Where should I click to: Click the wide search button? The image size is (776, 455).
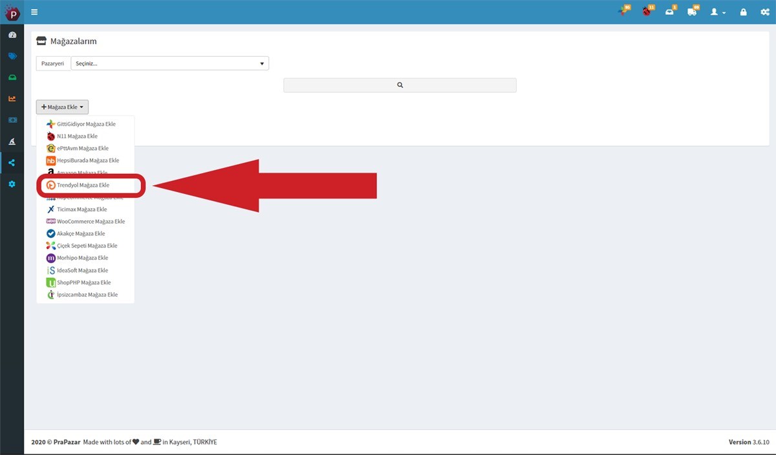coord(400,85)
